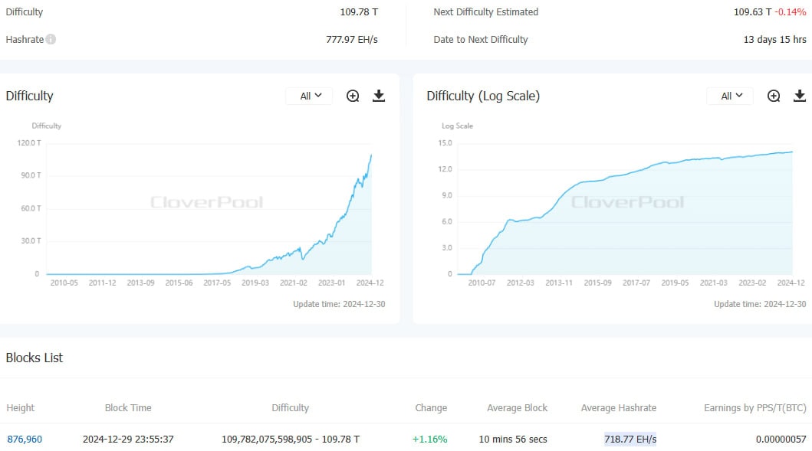
Task: Zoom the Difficulty chart with the magnifier icon
Action: tap(353, 96)
